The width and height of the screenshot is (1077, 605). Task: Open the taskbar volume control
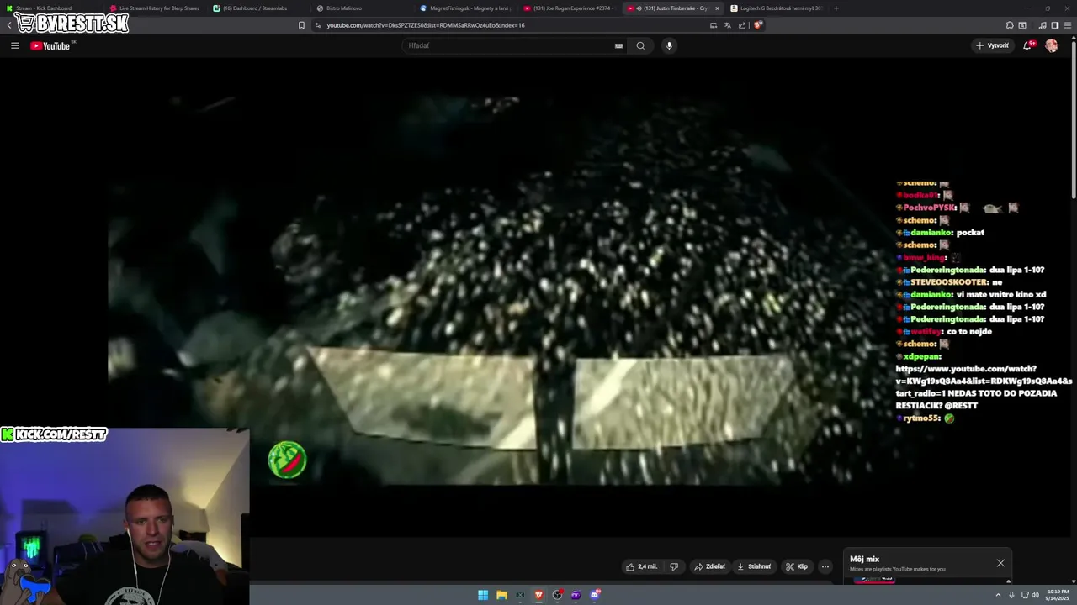coord(1035,595)
